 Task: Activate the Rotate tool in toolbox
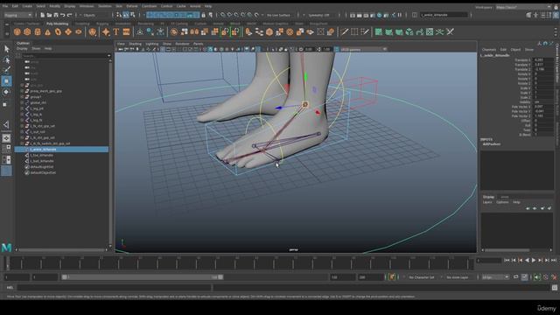point(6,92)
